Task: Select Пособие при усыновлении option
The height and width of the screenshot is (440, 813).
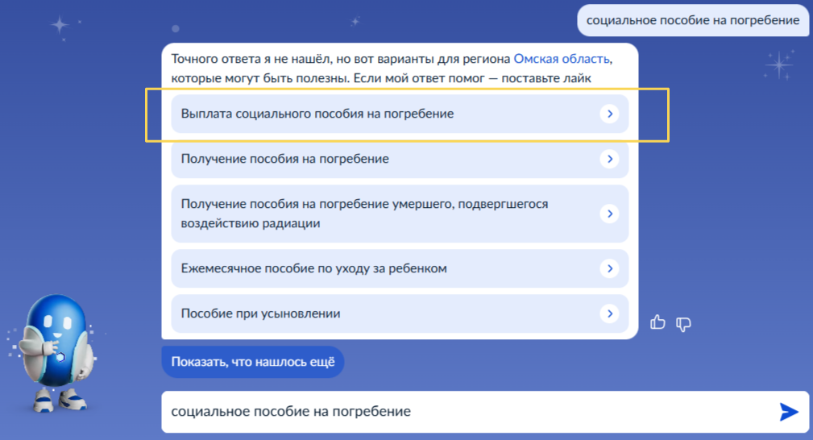Action: 261,313
